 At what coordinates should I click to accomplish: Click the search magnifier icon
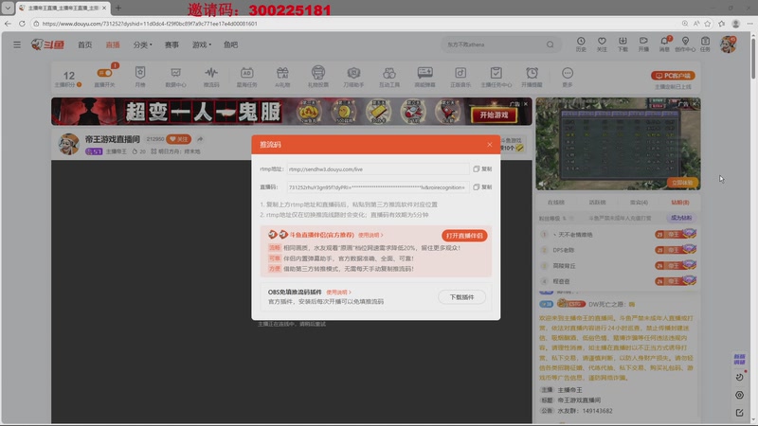[x=550, y=44]
